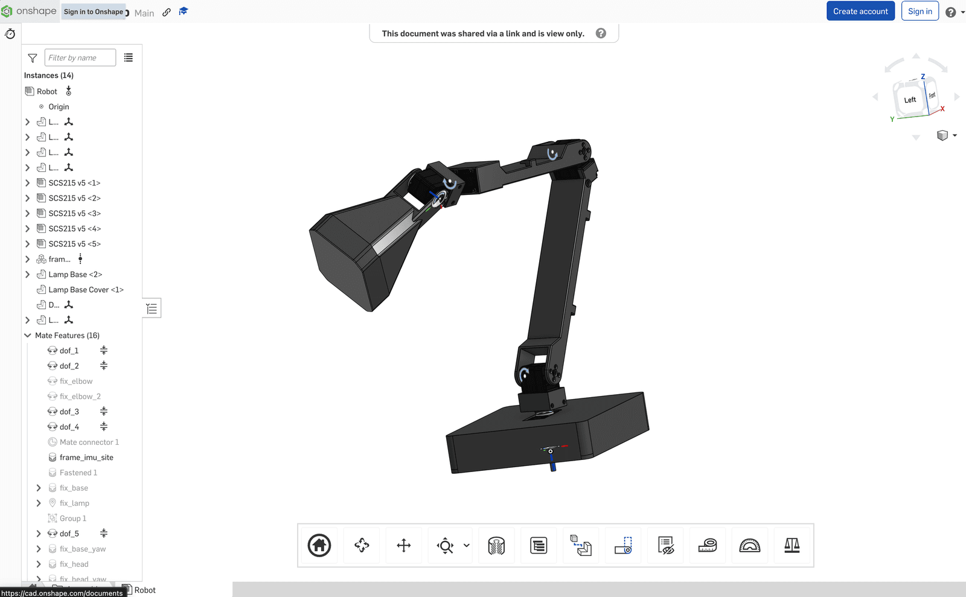Open the properties list icon in bottom toolbar
The width and height of the screenshot is (966, 597).
(539, 546)
